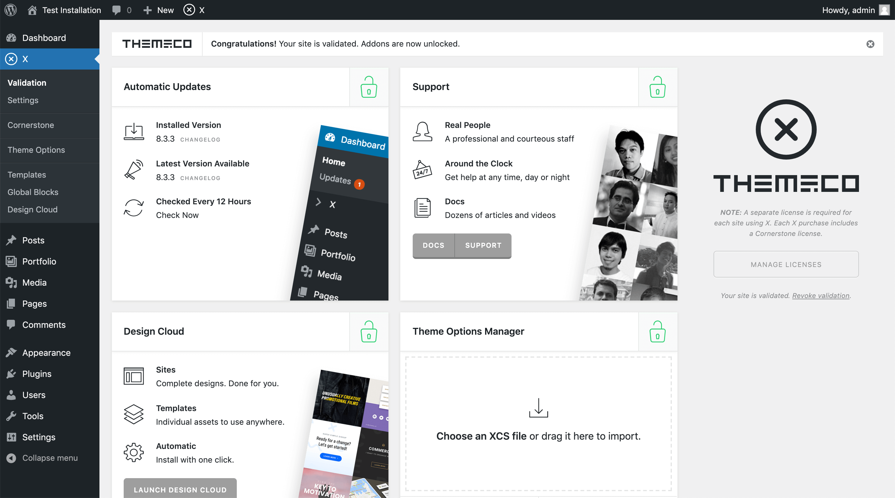Click the Design Cloud icon in sidebar
895x498 pixels.
(32, 209)
